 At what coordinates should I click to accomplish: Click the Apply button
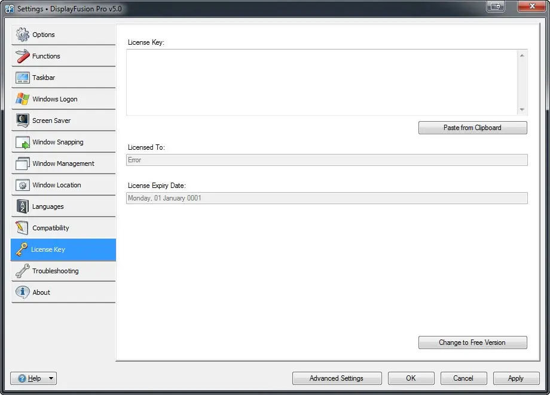click(x=516, y=378)
